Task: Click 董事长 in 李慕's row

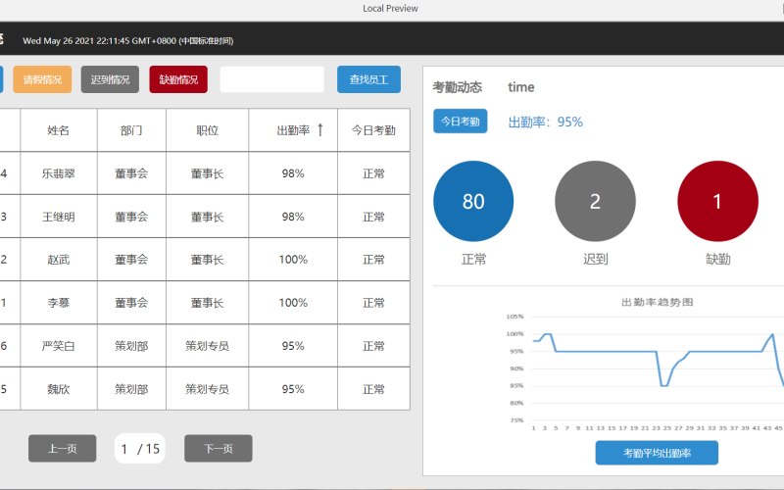Action: point(207,303)
